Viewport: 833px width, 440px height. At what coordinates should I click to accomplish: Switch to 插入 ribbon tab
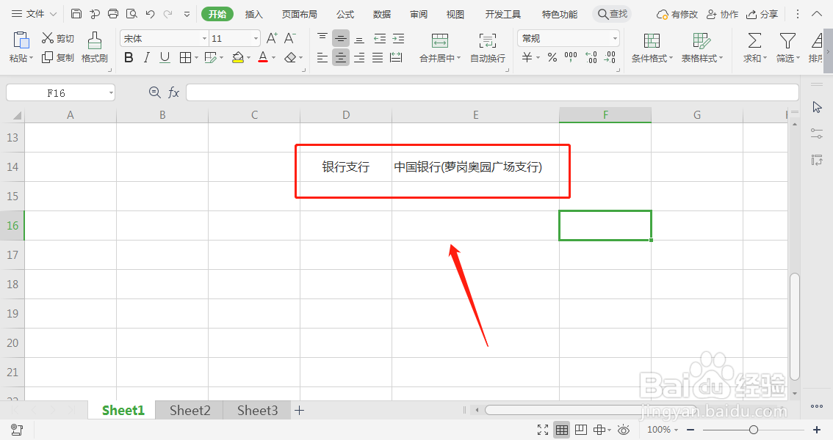[254, 15]
